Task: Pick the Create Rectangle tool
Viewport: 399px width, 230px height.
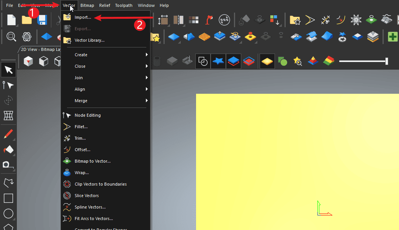Action: click(x=8, y=198)
